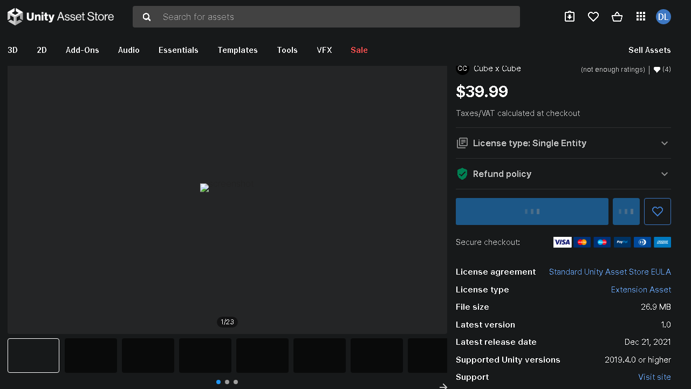
Task: Click the Visa payment icon
Action: [562, 242]
